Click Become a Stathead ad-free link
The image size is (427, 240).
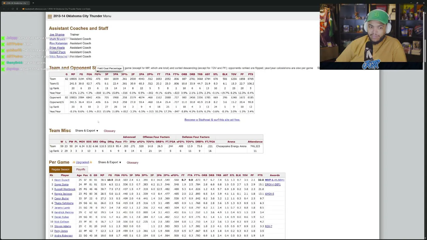[212, 120]
